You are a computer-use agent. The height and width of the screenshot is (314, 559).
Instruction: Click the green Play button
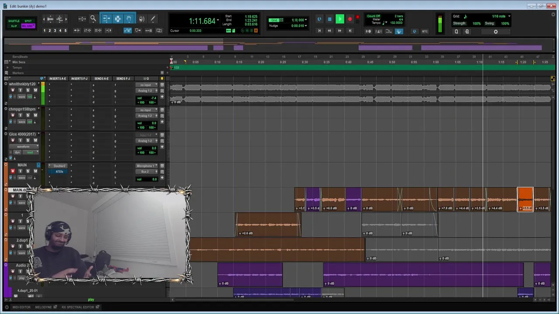click(x=340, y=19)
